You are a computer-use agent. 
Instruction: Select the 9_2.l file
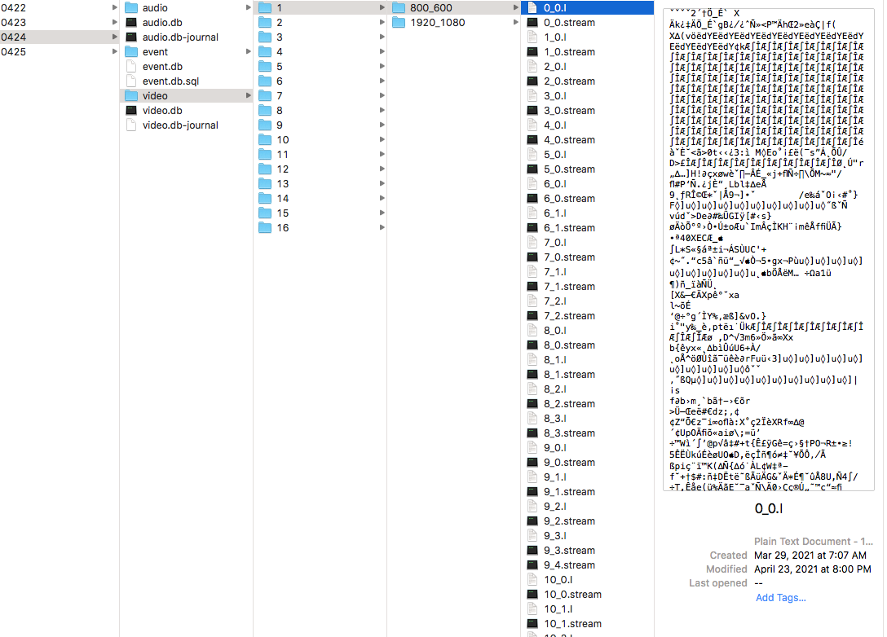(x=587, y=507)
